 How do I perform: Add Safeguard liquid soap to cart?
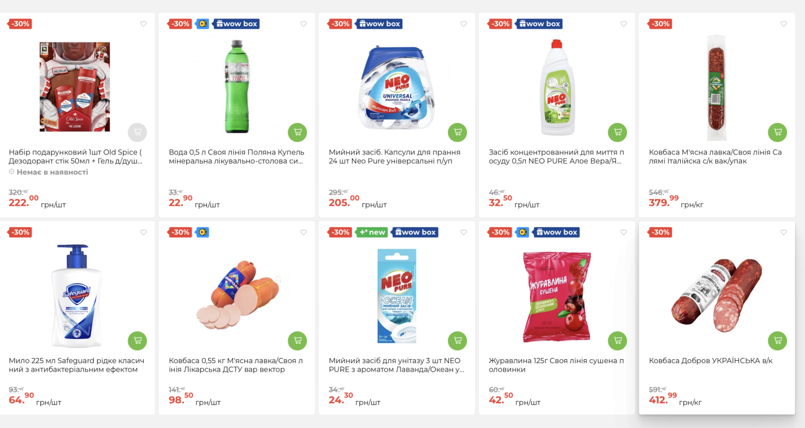click(x=137, y=341)
